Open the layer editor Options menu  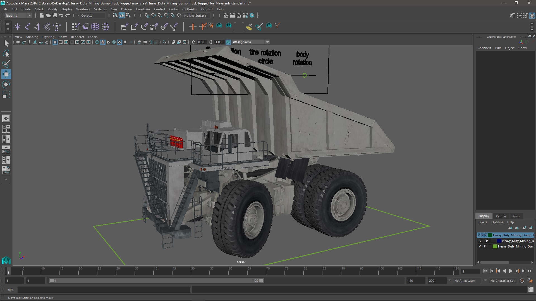click(x=497, y=222)
